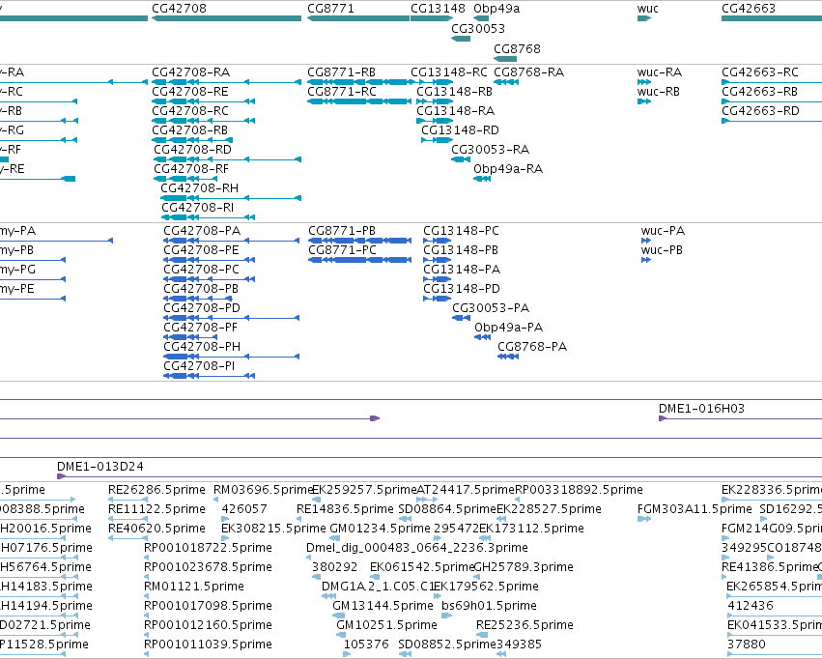Select protein wuc-PA
The image size is (822, 659).
coord(663,231)
